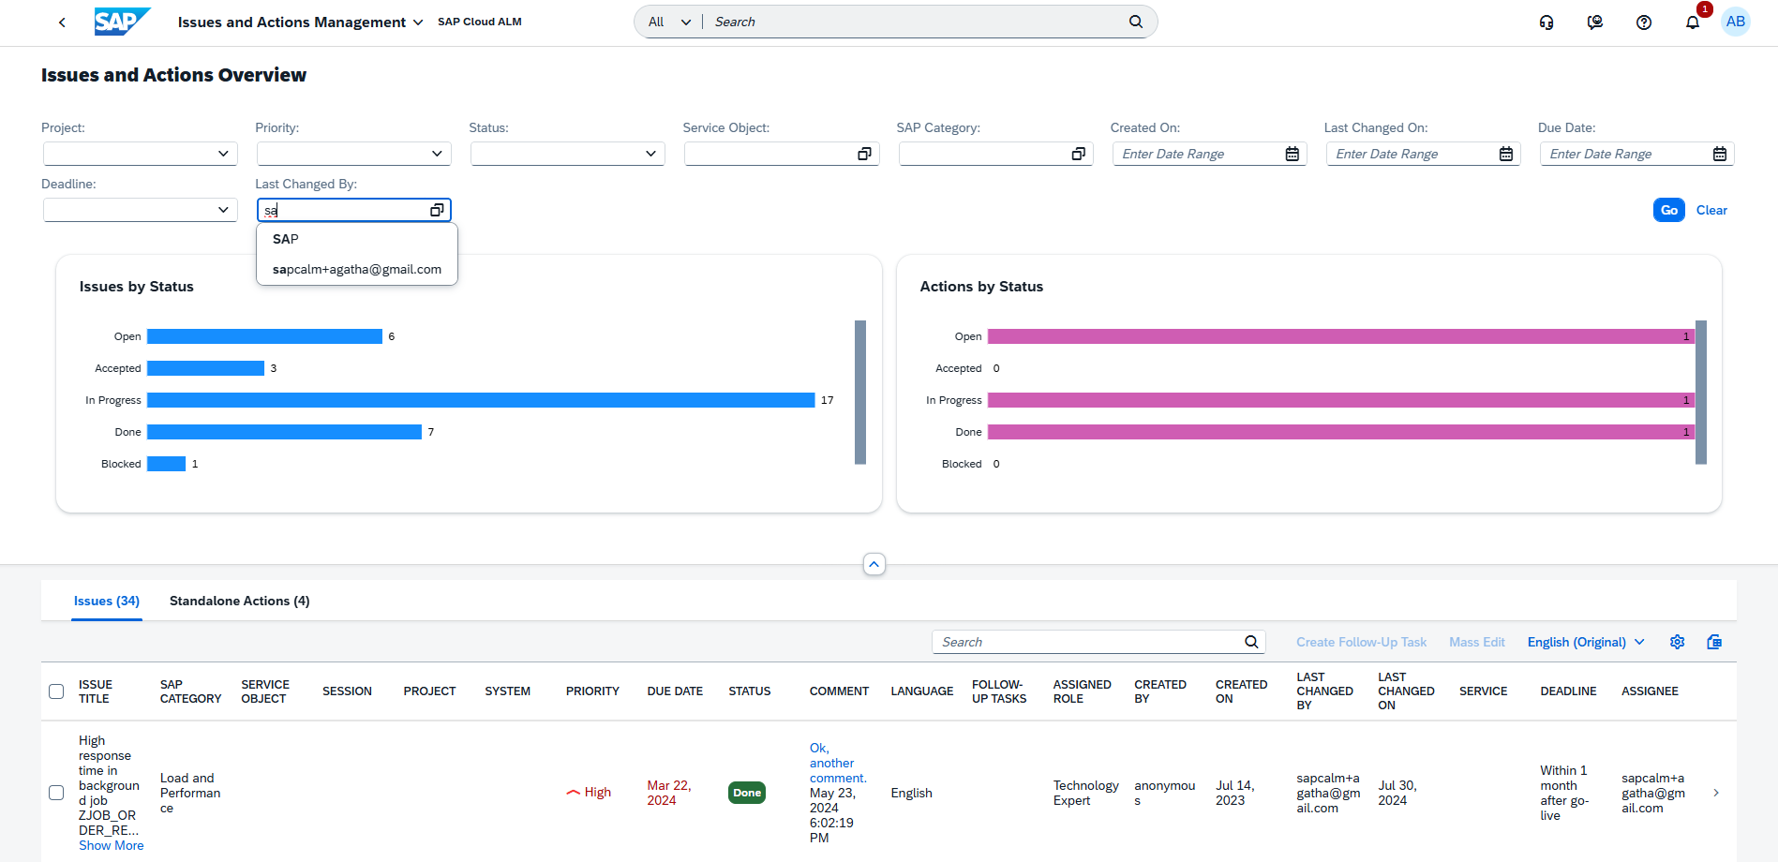Click the notifications bell icon
The width and height of the screenshot is (1778, 862).
pos(1692,22)
